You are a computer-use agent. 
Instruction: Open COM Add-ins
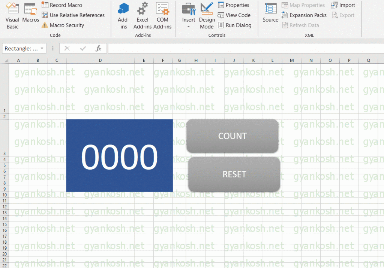coord(162,16)
